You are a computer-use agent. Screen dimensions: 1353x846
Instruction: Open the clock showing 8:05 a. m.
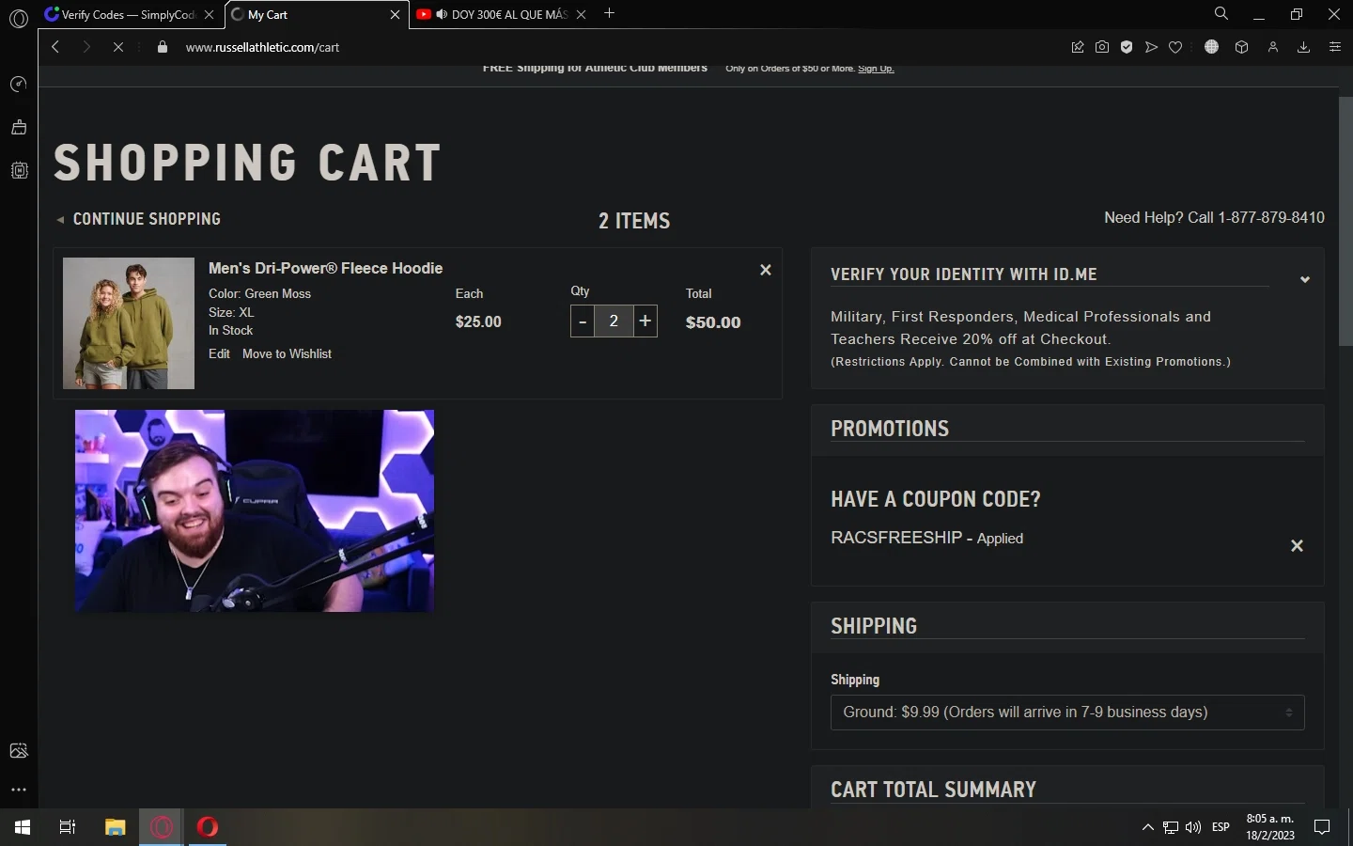tap(1270, 827)
